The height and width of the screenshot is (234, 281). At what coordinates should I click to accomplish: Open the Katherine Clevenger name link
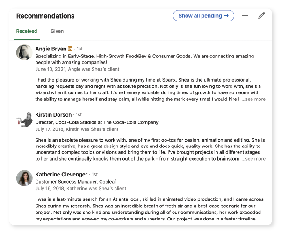pyautogui.click(x=61, y=174)
